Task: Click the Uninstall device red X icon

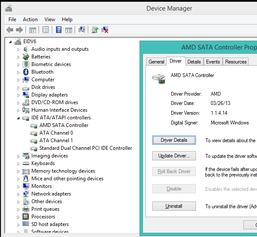Action: (105, 30)
